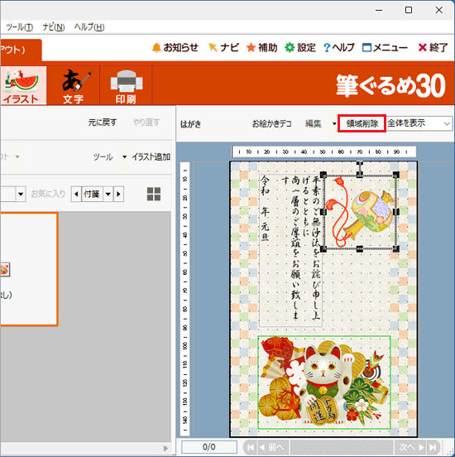Select the 印刷 printer tab

point(126,85)
